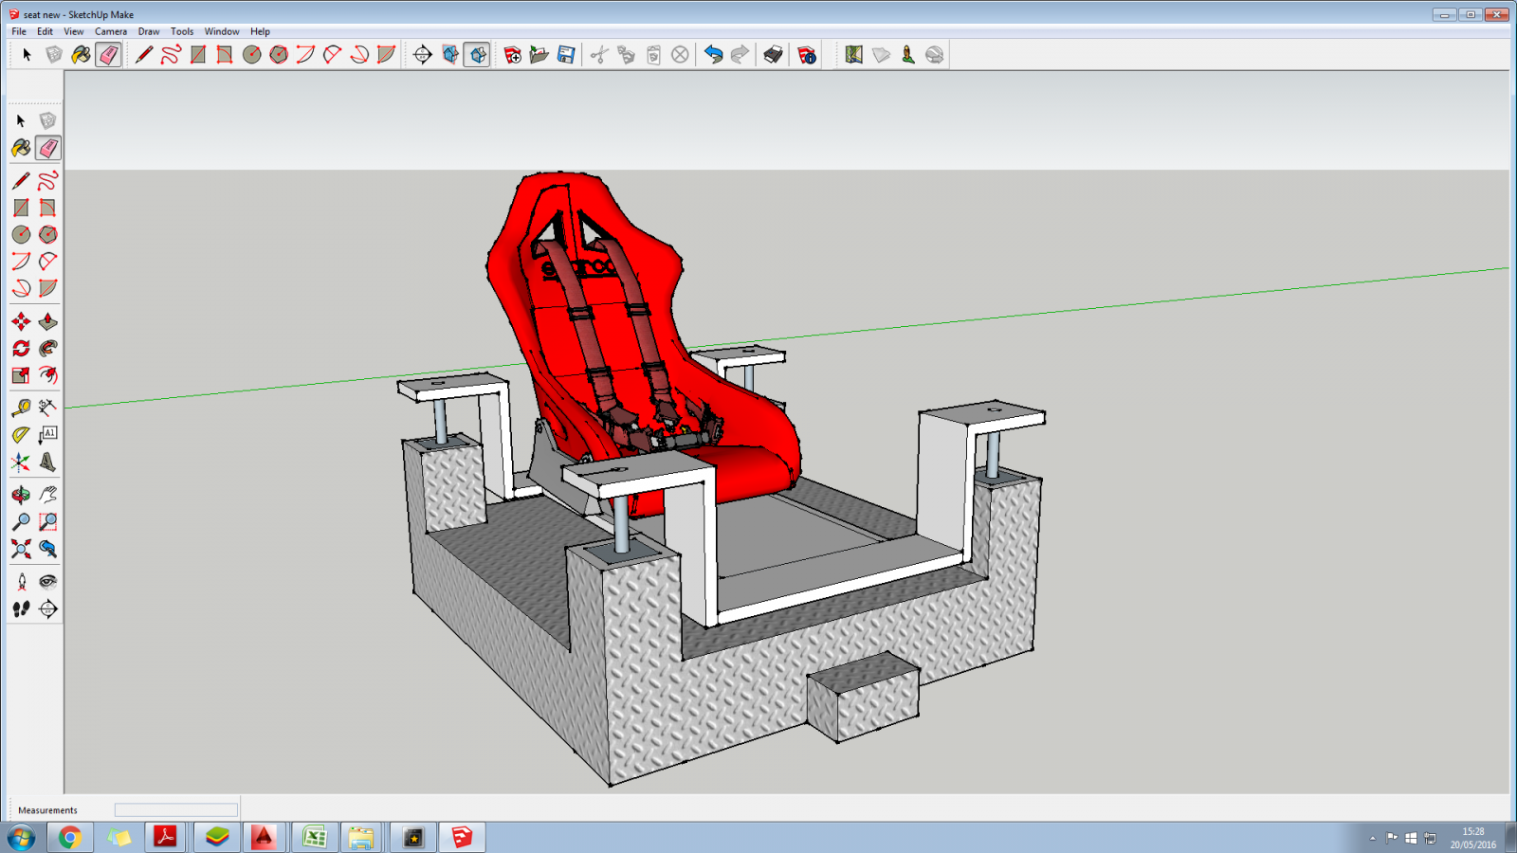Viewport: 1517px width, 853px height.
Task: Activate the Zoom Extents tool
Action: coord(21,550)
